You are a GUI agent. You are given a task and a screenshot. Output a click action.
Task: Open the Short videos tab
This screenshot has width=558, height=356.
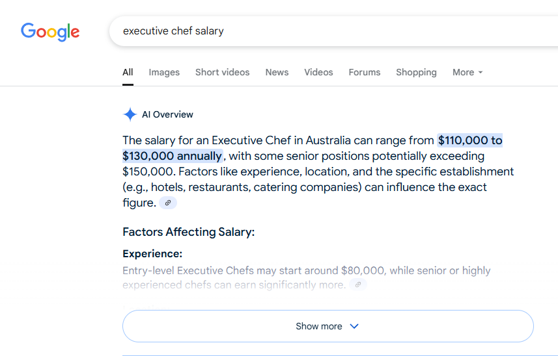[222, 72]
